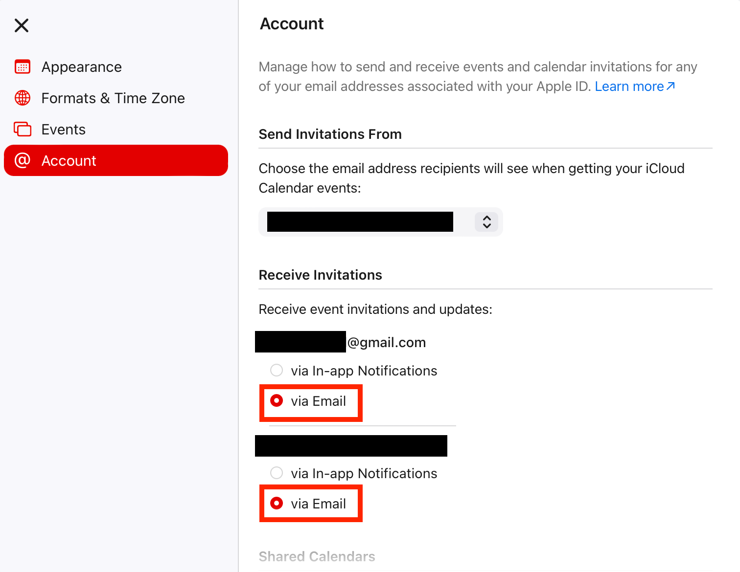Click the Events overlapping rectangles icon
740x572 pixels.
click(23, 130)
